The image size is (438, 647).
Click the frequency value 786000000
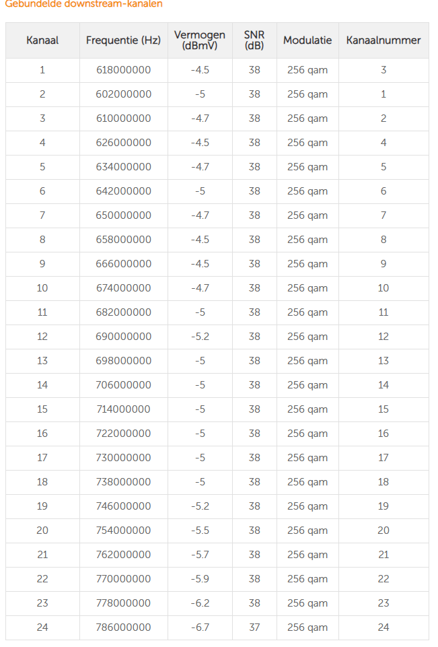[124, 627]
